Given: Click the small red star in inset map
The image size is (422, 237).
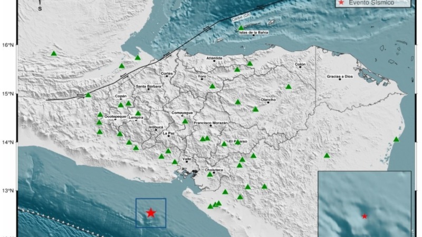Looking at the screenshot, I should [x=365, y=216].
